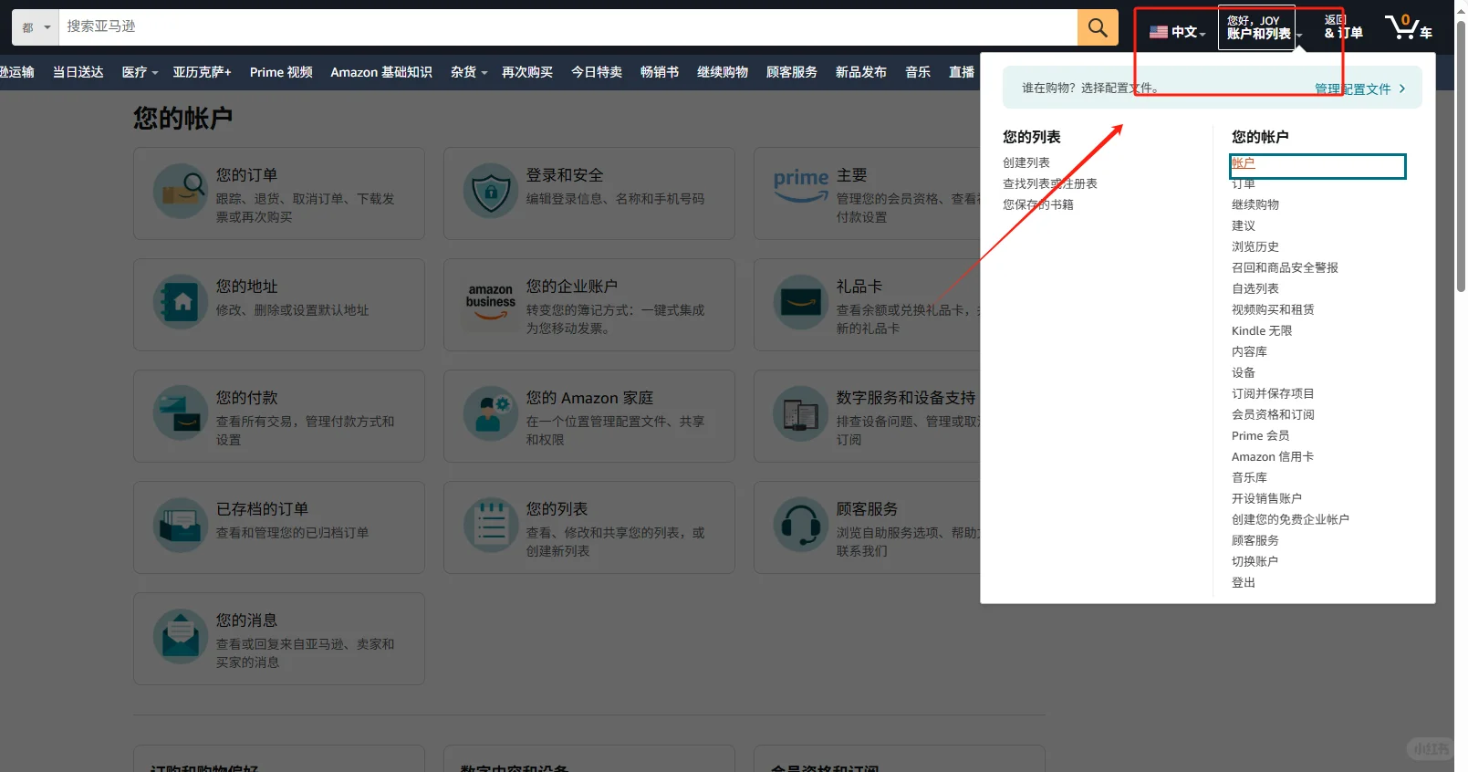Screen dimensions: 1468x772
Task: Click the 搜索亚马逊 search field
Action: 567,27
